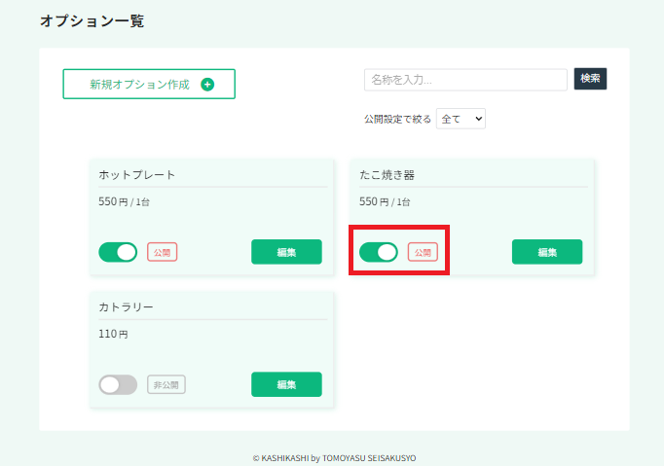The width and height of the screenshot is (664, 466).
Task: Click the KASHIKASHI copyright footer text
Action: click(x=334, y=458)
